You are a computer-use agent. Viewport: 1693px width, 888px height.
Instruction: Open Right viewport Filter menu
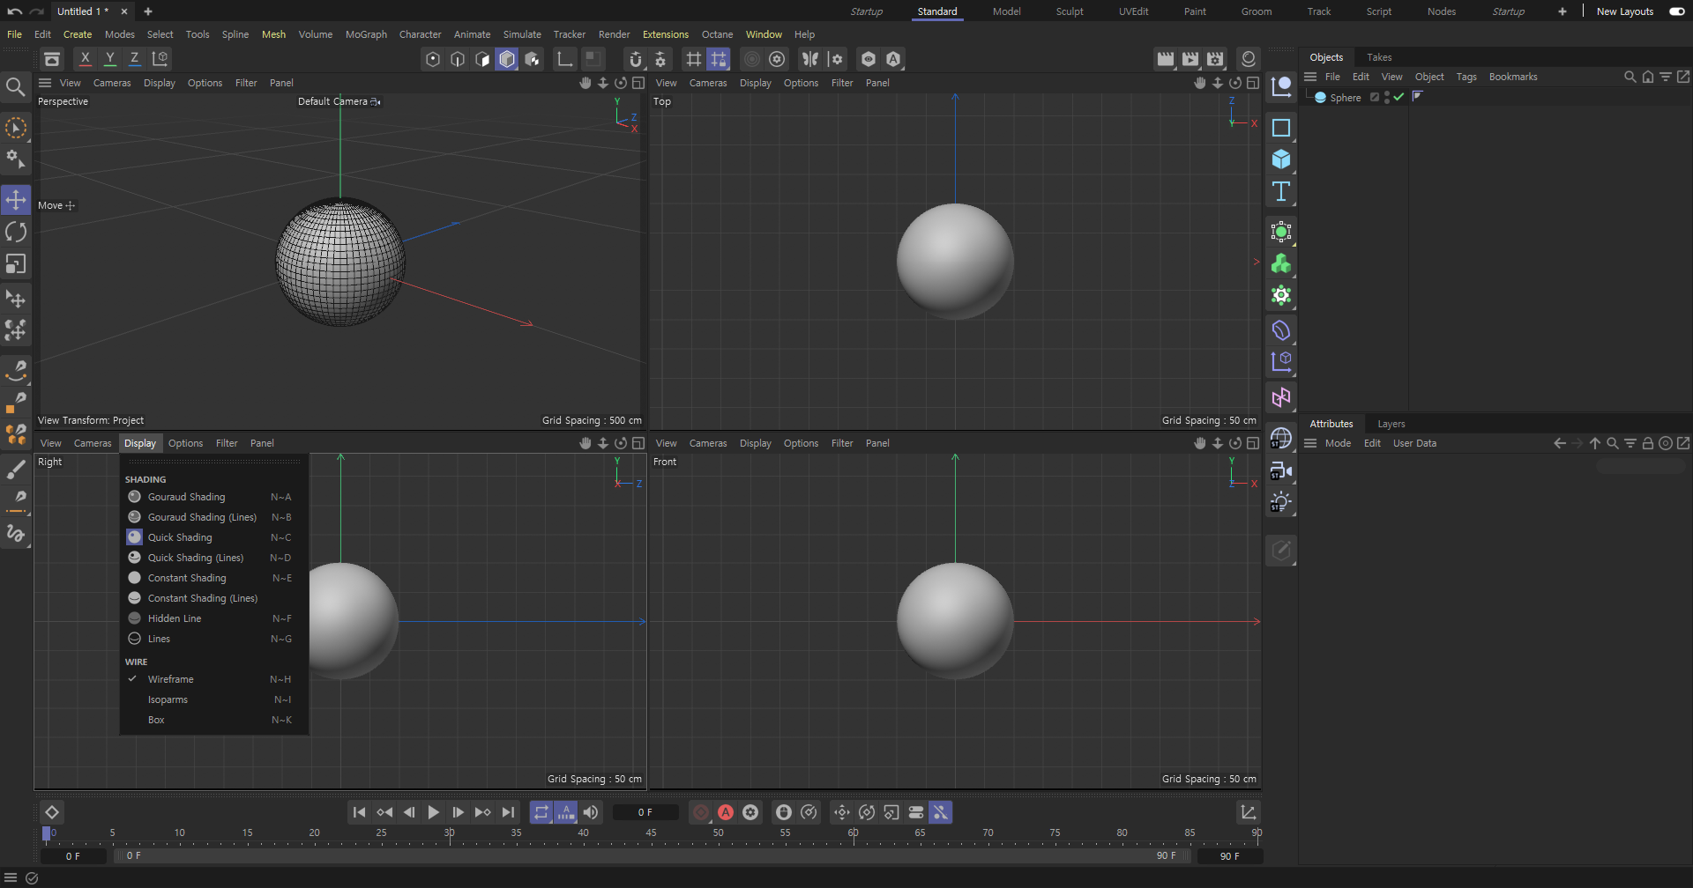[227, 443]
